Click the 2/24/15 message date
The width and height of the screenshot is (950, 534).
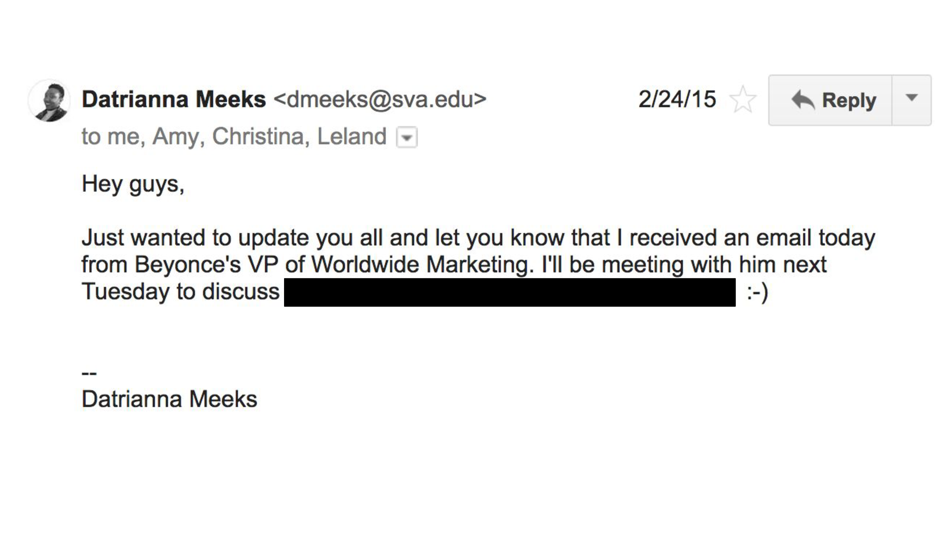pos(677,100)
